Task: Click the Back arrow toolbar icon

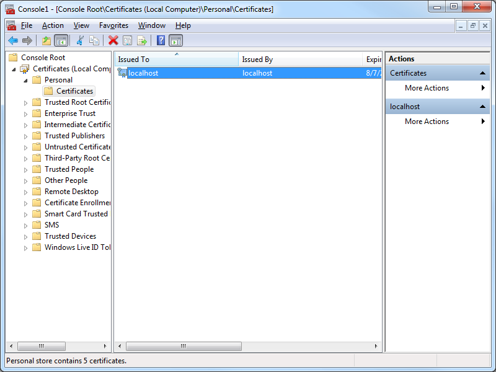Action: [12, 40]
